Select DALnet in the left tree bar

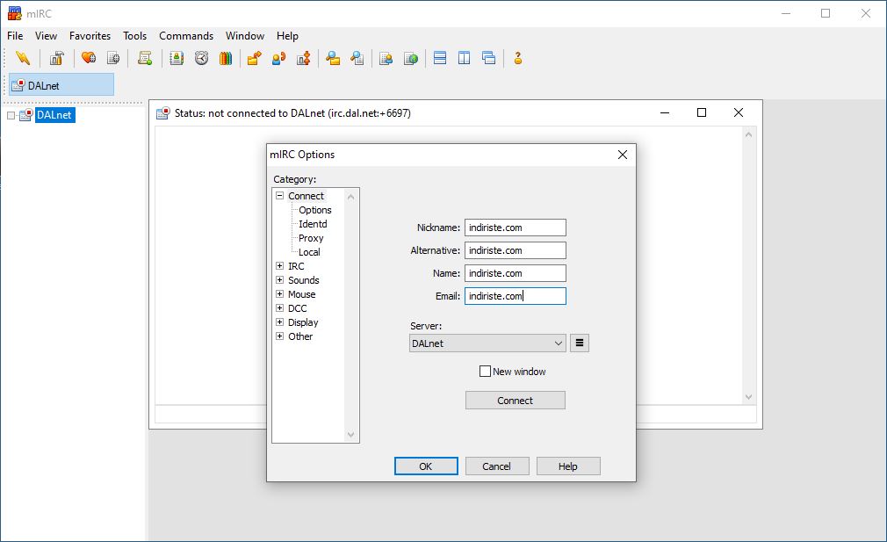click(54, 115)
